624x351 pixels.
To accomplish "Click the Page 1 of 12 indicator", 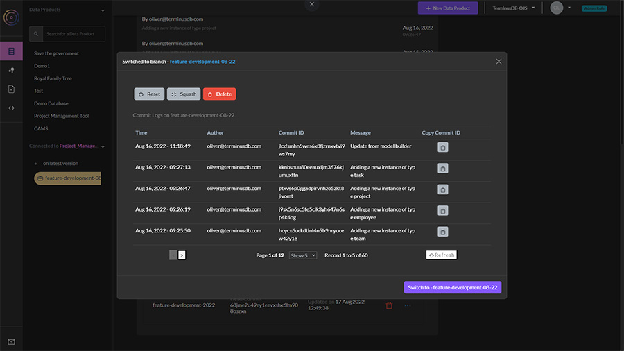I will 270,255.
